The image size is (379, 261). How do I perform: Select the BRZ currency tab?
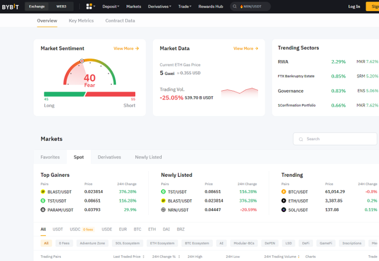[181, 229]
